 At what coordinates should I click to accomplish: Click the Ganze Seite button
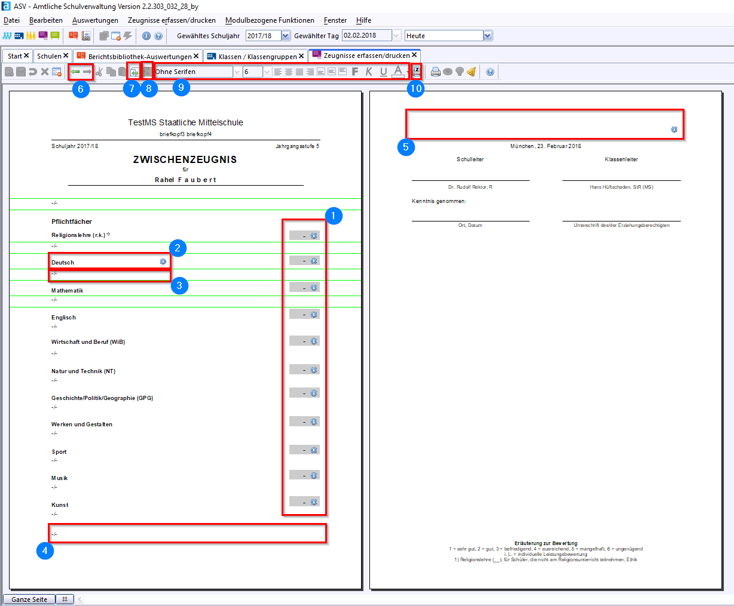click(x=29, y=599)
